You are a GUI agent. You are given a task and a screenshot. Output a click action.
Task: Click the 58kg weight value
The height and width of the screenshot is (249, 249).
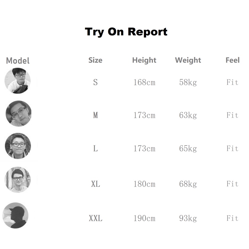tap(188, 82)
